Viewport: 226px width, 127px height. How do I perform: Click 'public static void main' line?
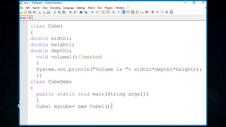[x=92, y=94]
